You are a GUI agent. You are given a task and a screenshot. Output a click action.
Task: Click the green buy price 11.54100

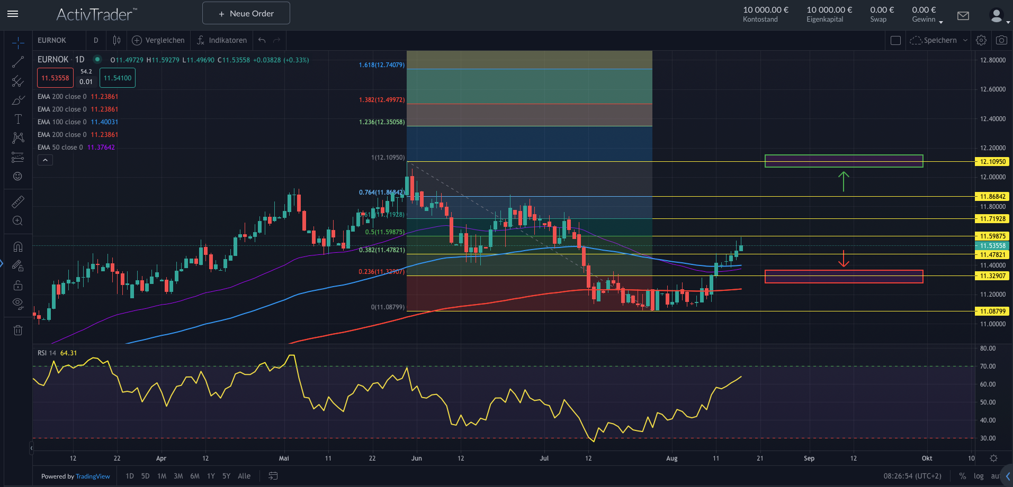[118, 78]
